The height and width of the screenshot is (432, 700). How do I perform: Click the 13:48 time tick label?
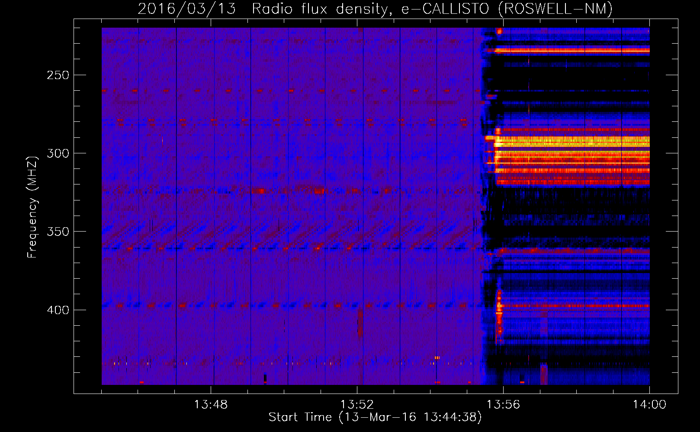211,405
